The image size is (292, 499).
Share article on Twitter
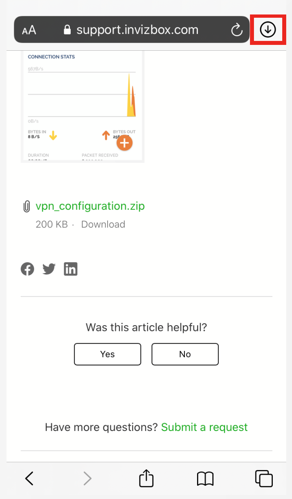pyautogui.click(x=49, y=269)
